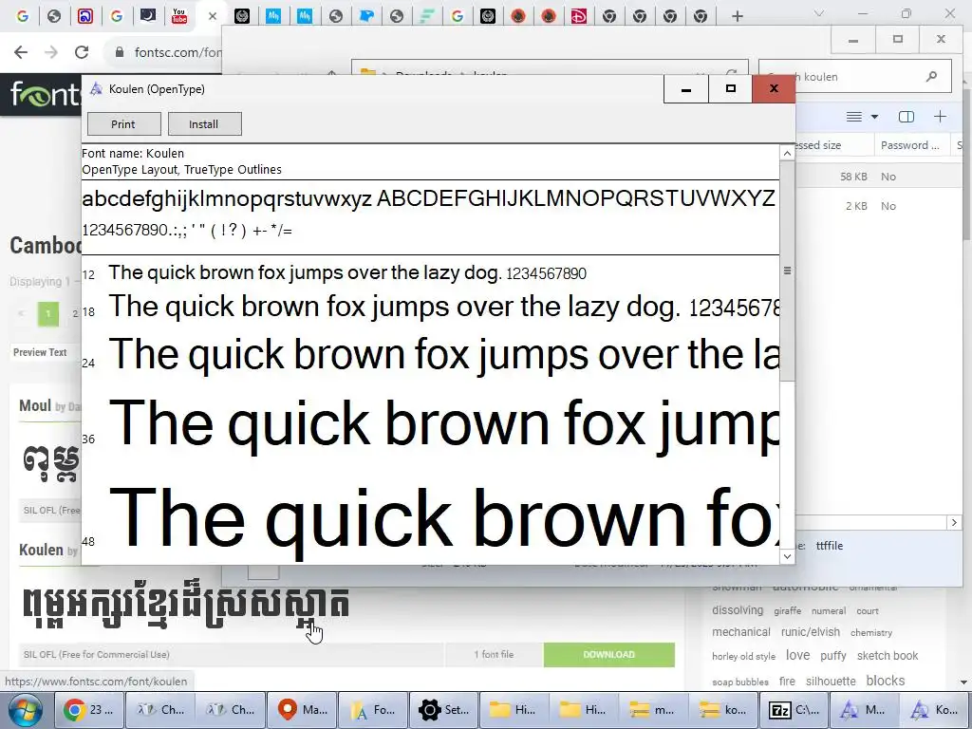Open the 'sketch book' tag
This screenshot has width=972, height=729.
click(888, 655)
